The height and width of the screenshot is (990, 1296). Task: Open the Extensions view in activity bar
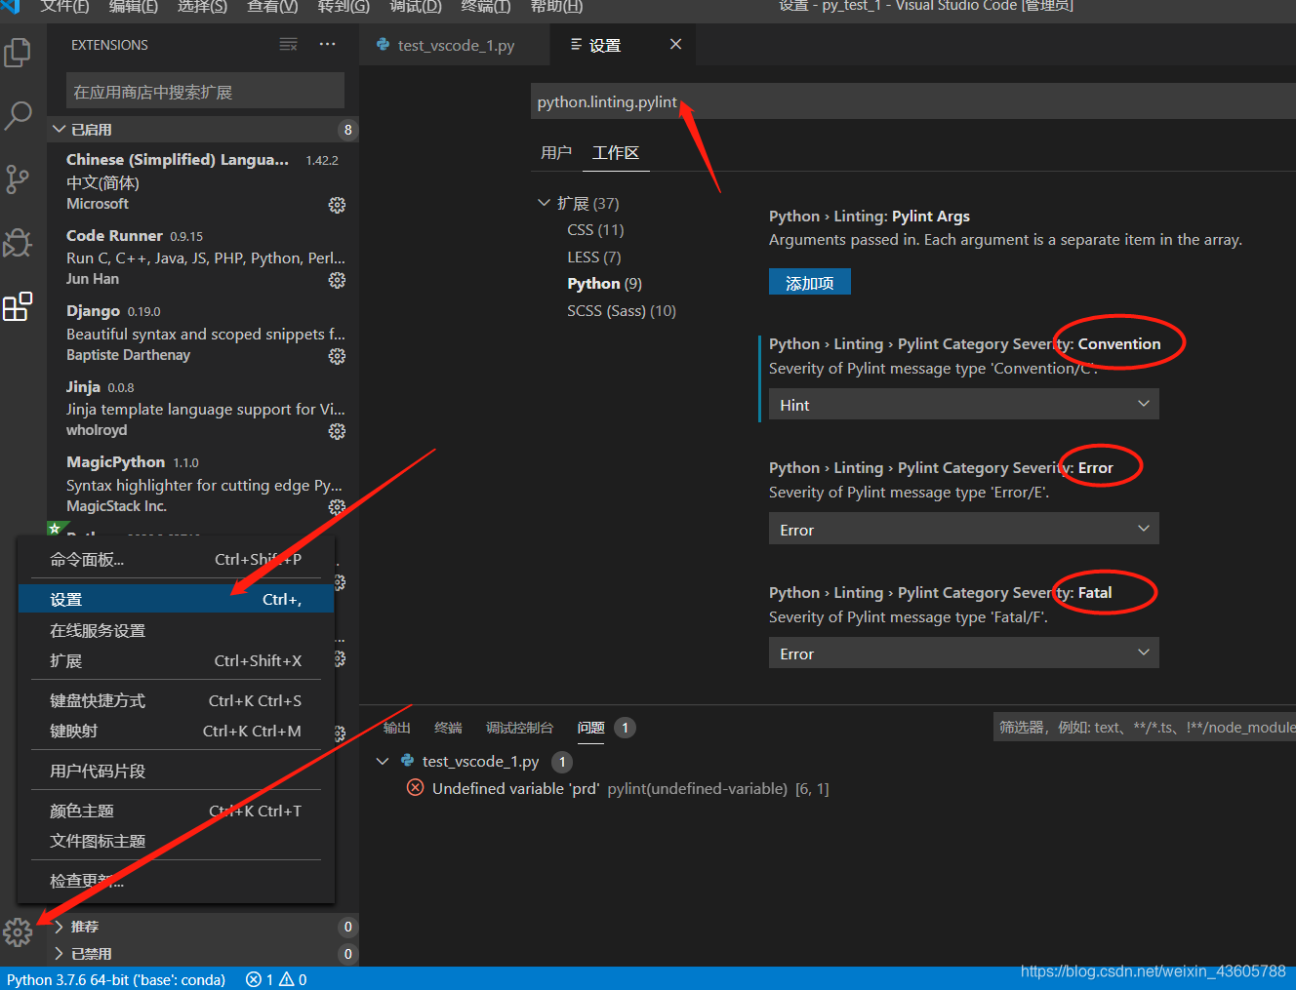point(18,306)
